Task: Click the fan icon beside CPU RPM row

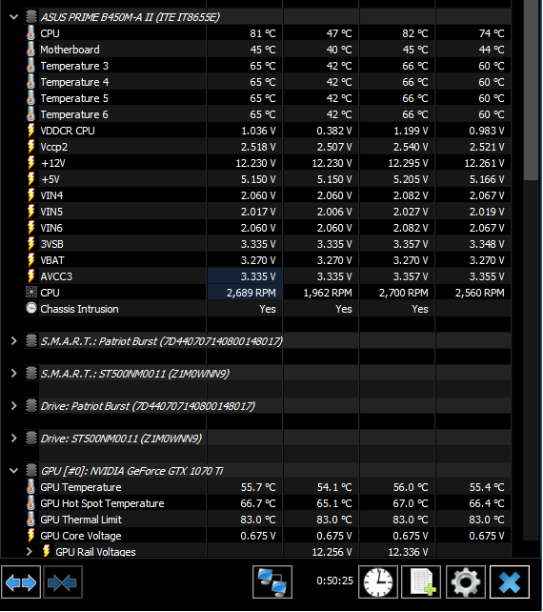Action: coord(31,293)
